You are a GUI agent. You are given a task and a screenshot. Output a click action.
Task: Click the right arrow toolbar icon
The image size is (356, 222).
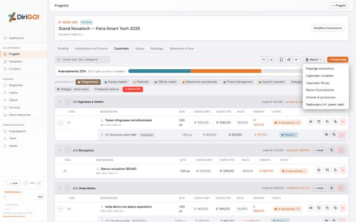(295, 60)
